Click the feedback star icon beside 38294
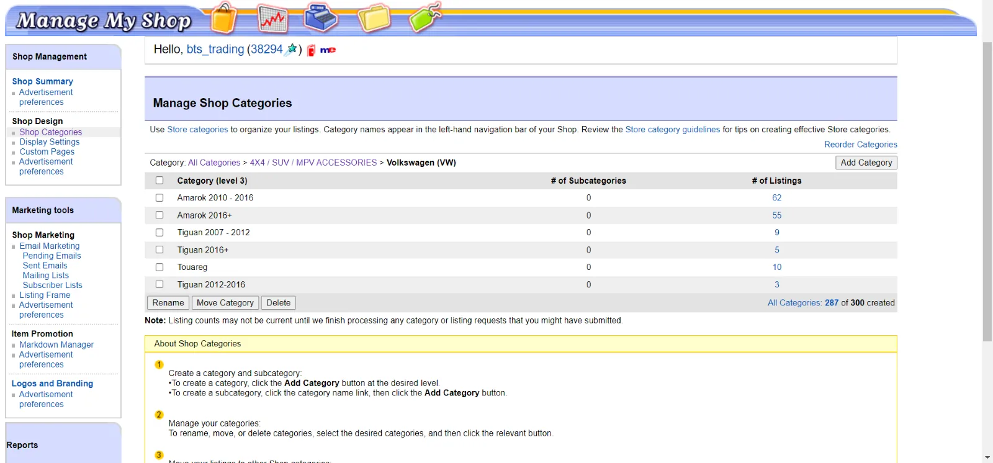 (290, 50)
